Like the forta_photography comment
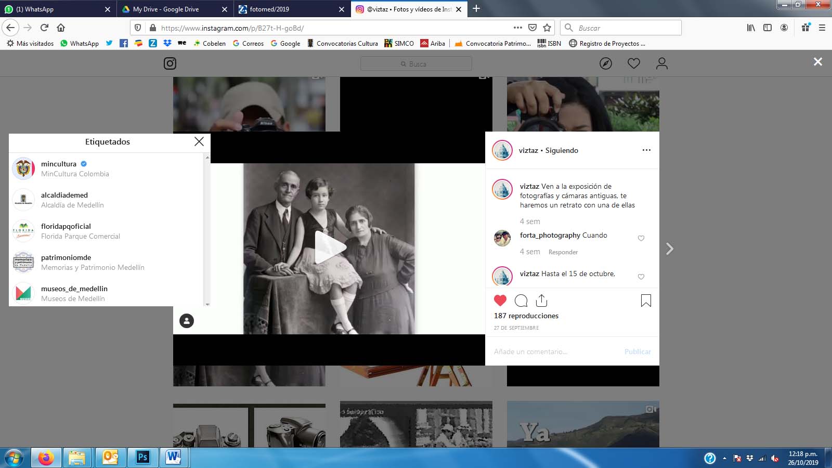Image resolution: width=832 pixels, height=468 pixels. 641,238
